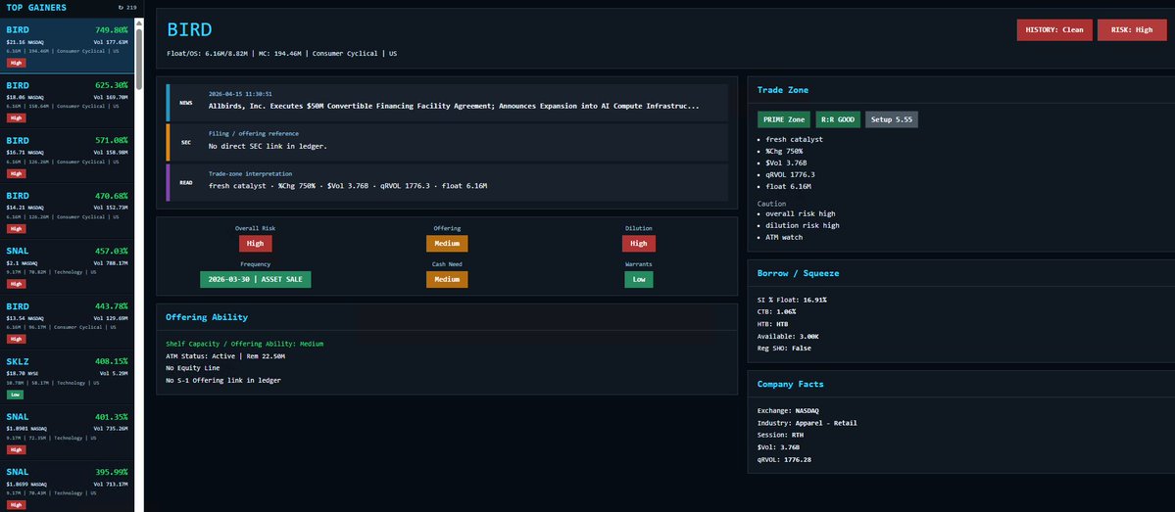Click the Low risk tag on SKLZ card
The height and width of the screenshot is (512, 1175).
point(15,395)
